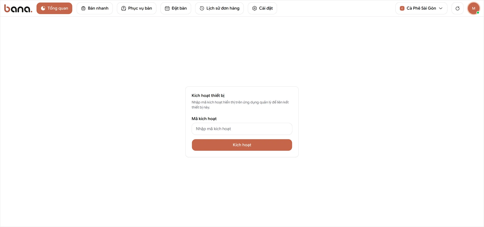
Task: Focus the Nhập mã kích hoạt field
Action: point(242,129)
